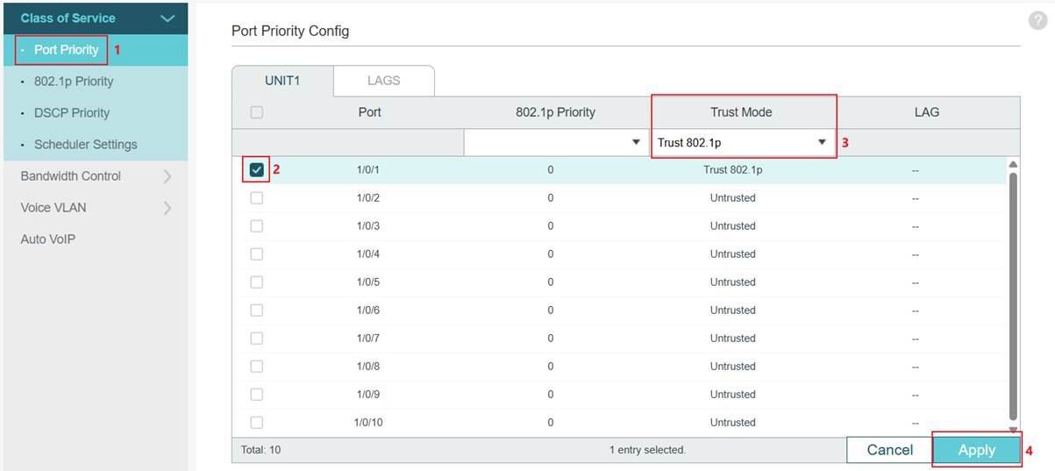Uncheck the port 1/0/1 checkbox
The width and height of the screenshot is (1055, 471).
[x=256, y=170]
